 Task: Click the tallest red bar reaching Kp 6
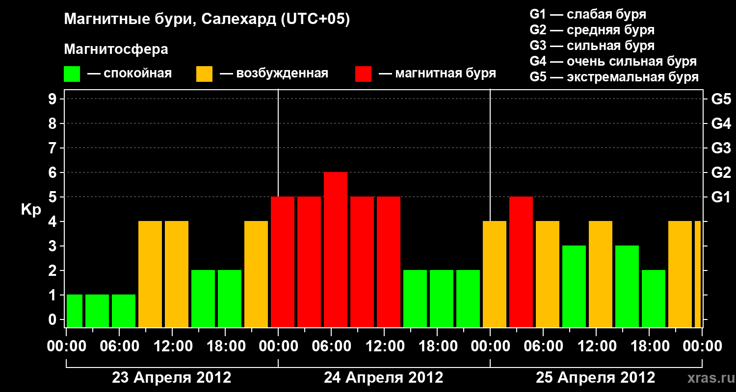click(x=336, y=250)
